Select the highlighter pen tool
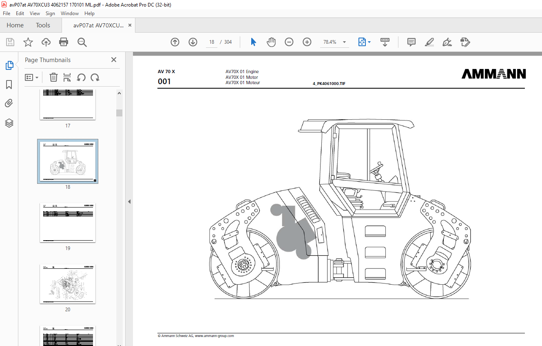Screen dimensions: 542x346 click(x=429, y=42)
